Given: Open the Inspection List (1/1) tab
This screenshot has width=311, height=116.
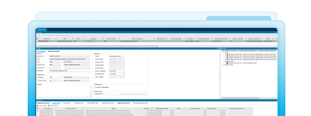Looking at the screenshot, I should coord(124,103).
